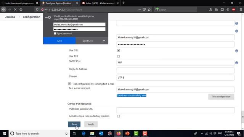The image size is (244, 137).
Task: Open the downloads toolbar icon
Action: (210, 10)
